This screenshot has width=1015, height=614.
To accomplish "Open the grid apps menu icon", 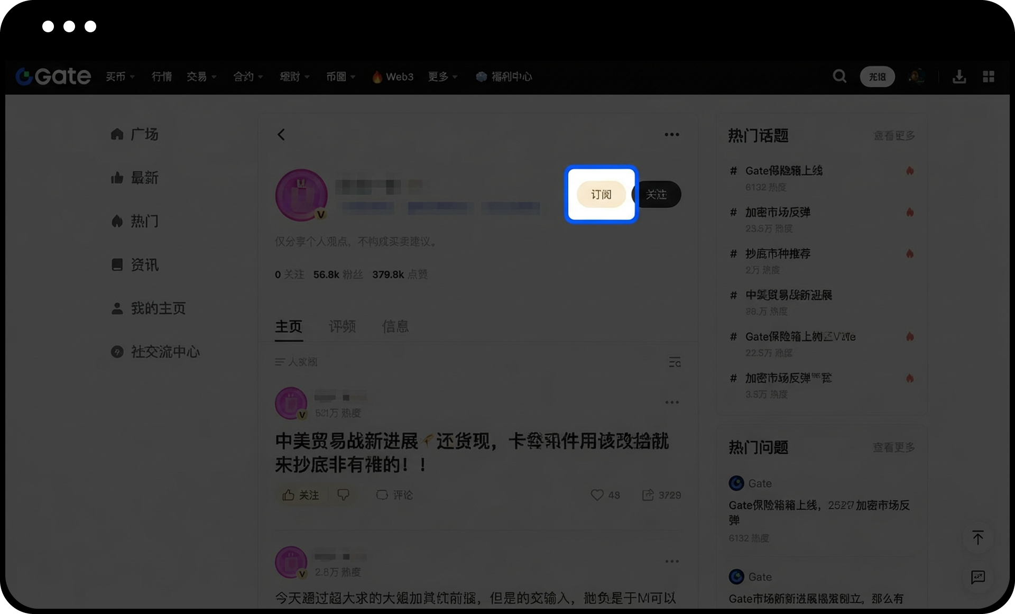I will [x=989, y=77].
